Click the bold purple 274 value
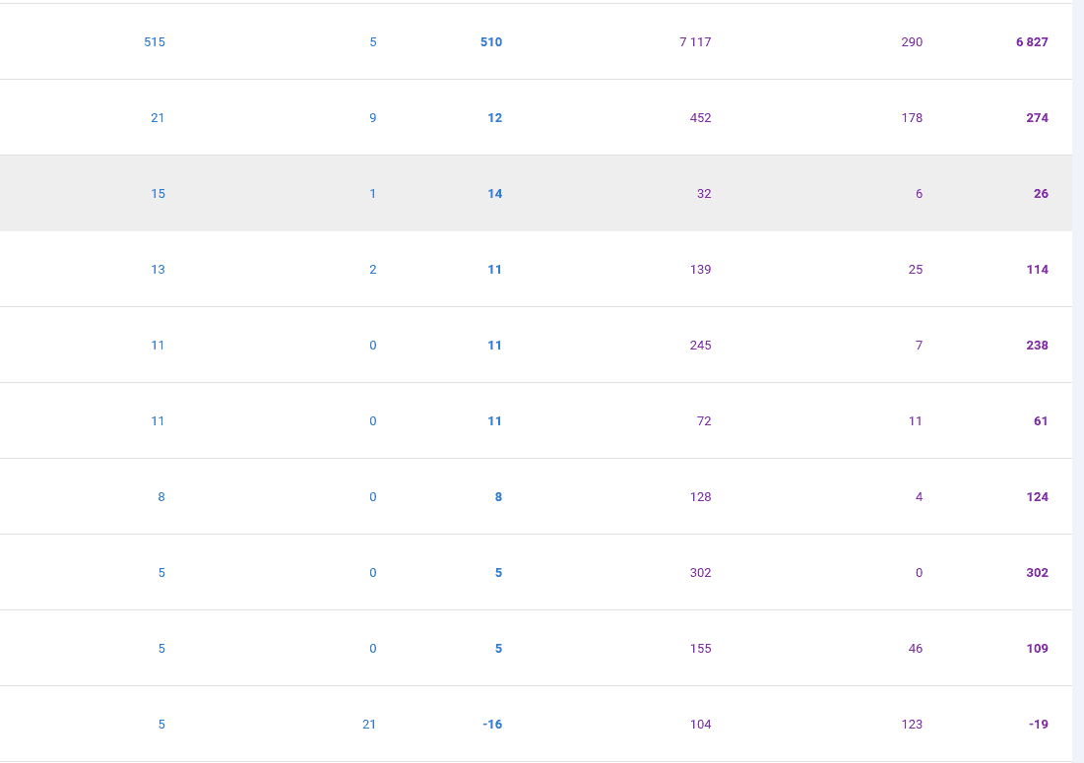1084x763 pixels. pos(1037,118)
